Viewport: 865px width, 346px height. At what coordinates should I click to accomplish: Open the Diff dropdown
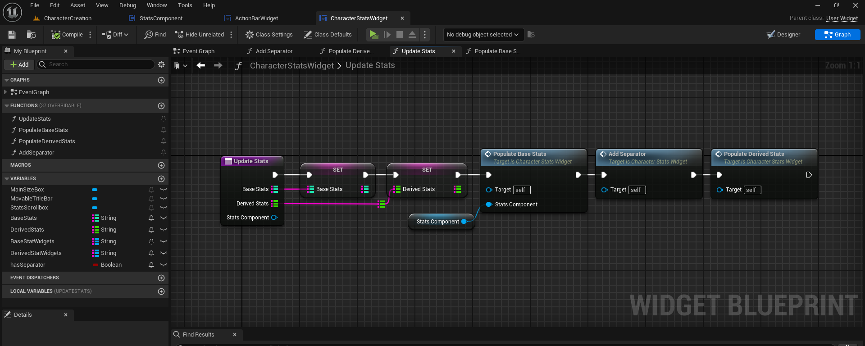tap(115, 35)
